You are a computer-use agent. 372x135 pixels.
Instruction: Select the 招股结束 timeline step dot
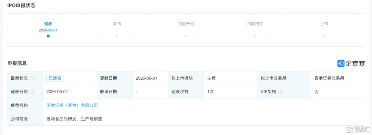[x=255, y=36]
